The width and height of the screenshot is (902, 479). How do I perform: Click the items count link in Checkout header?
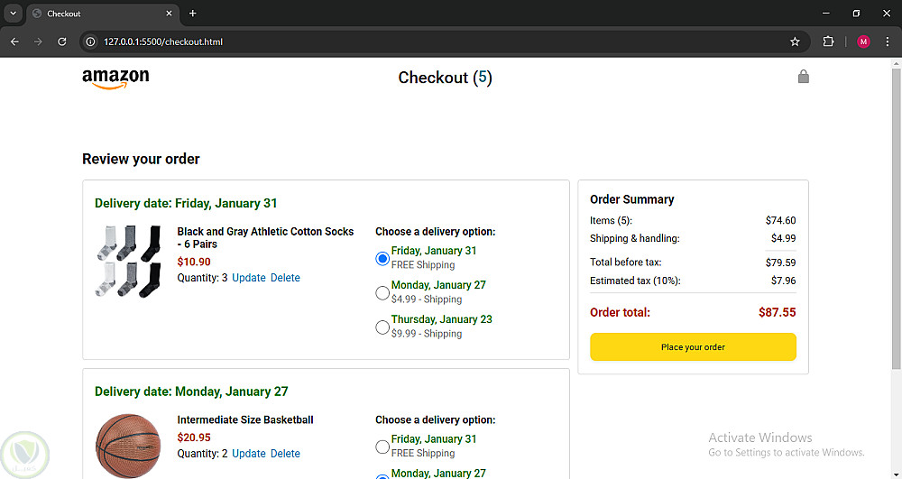click(483, 78)
